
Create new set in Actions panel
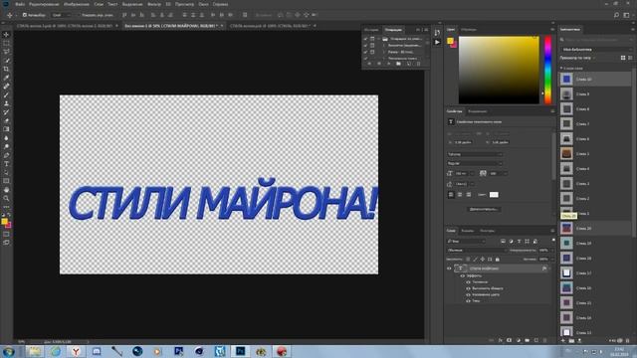(398, 64)
